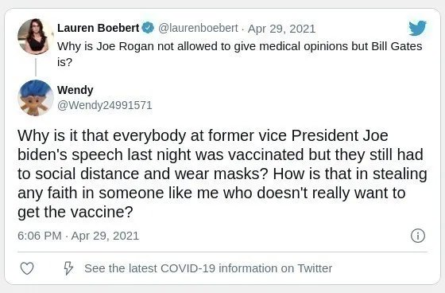See the latest COVID-19 information link

[x=208, y=268]
